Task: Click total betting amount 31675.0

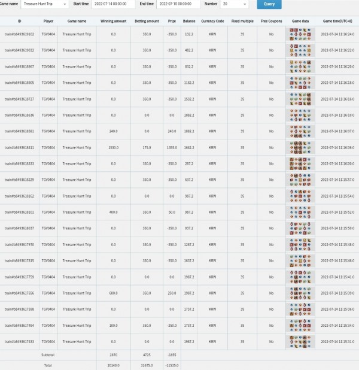Action: coord(147,365)
